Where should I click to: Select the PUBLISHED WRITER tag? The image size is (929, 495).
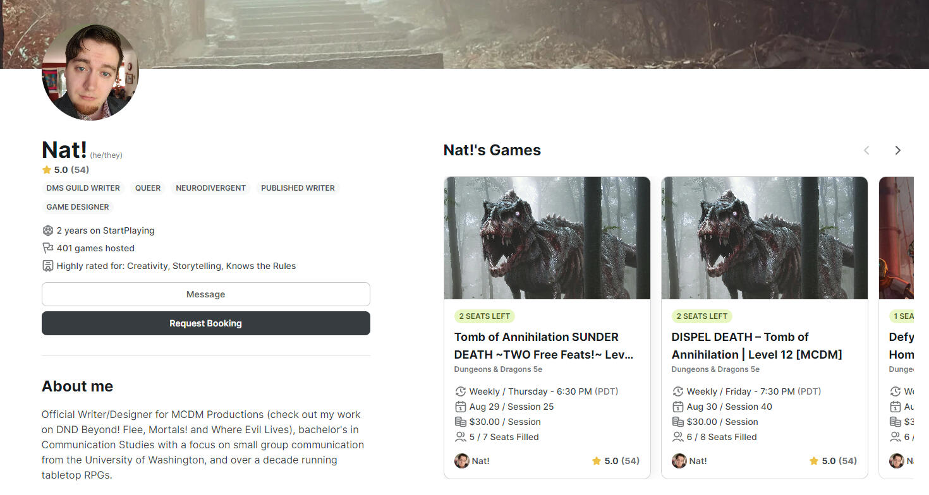[x=298, y=188]
